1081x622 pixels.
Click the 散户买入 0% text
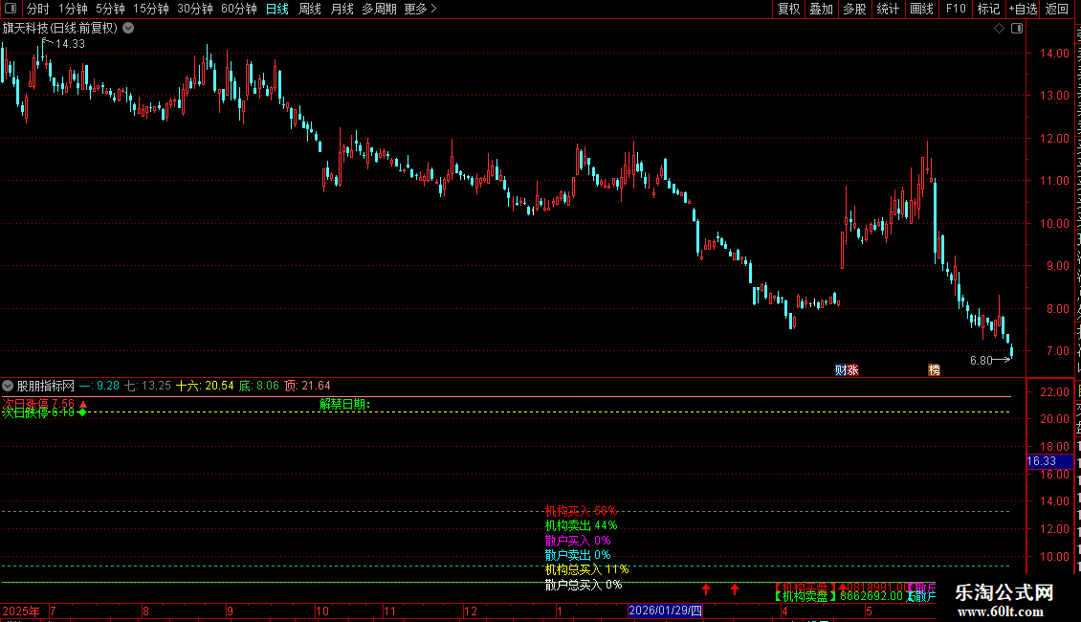[578, 541]
